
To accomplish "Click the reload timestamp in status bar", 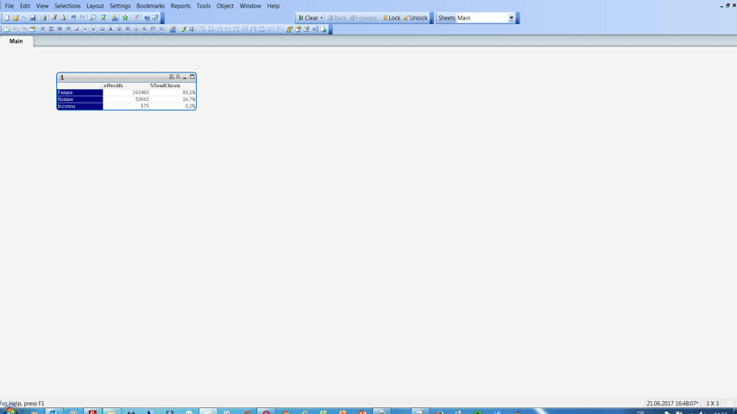I will click(672, 403).
